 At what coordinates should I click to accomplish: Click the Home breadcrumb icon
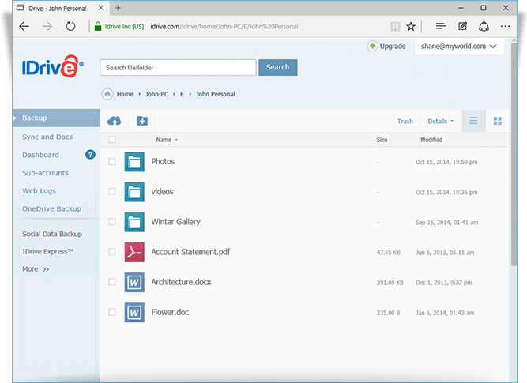pyautogui.click(x=107, y=94)
